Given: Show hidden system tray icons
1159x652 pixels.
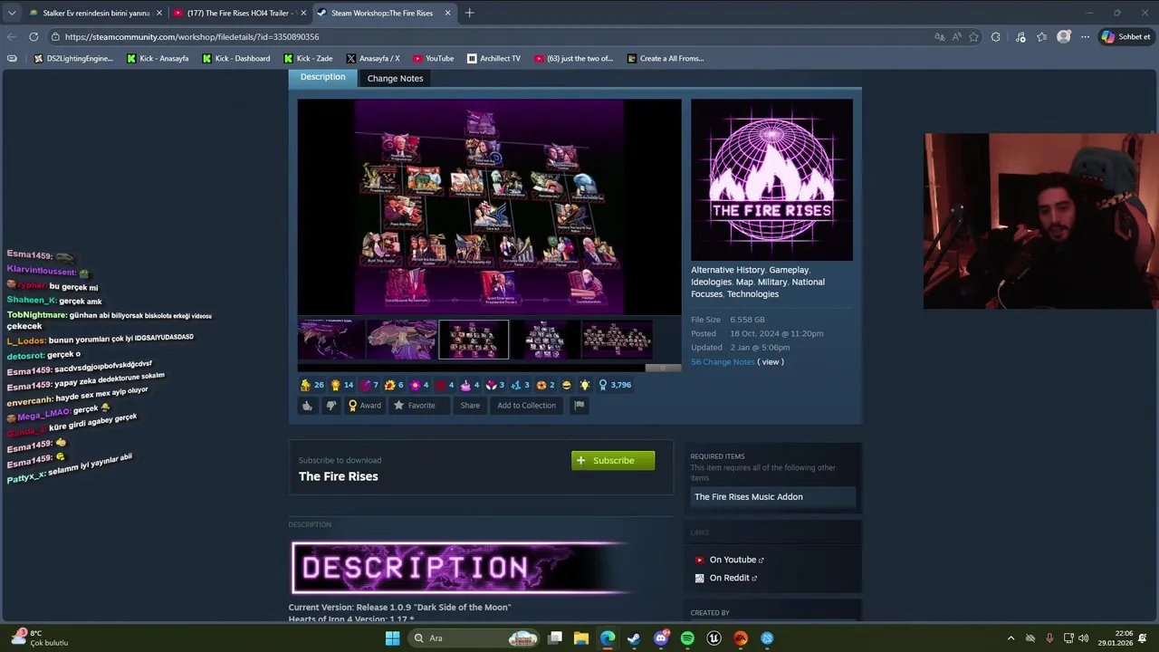Looking at the screenshot, I should tap(1011, 638).
